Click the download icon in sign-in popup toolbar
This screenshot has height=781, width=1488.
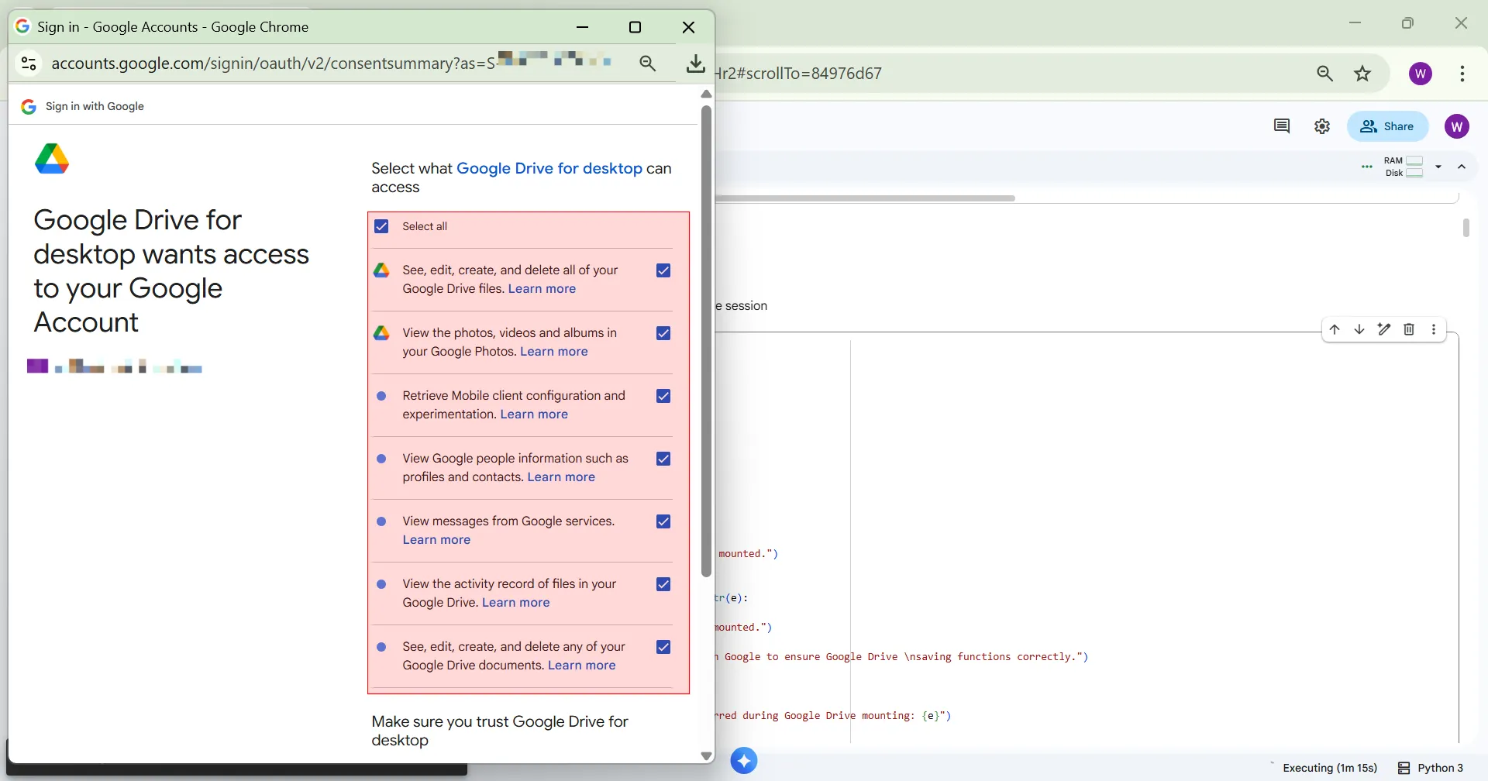(696, 64)
